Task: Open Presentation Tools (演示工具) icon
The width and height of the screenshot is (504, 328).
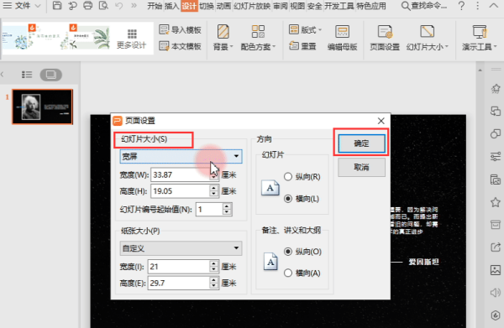Action: coord(480,32)
